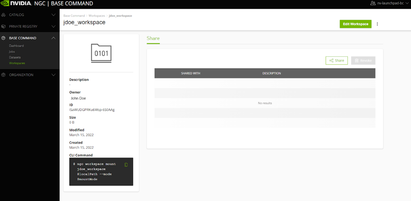Click the user account icon at top right
The height and width of the screenshot is (201, 411).
tap(373, 4)
